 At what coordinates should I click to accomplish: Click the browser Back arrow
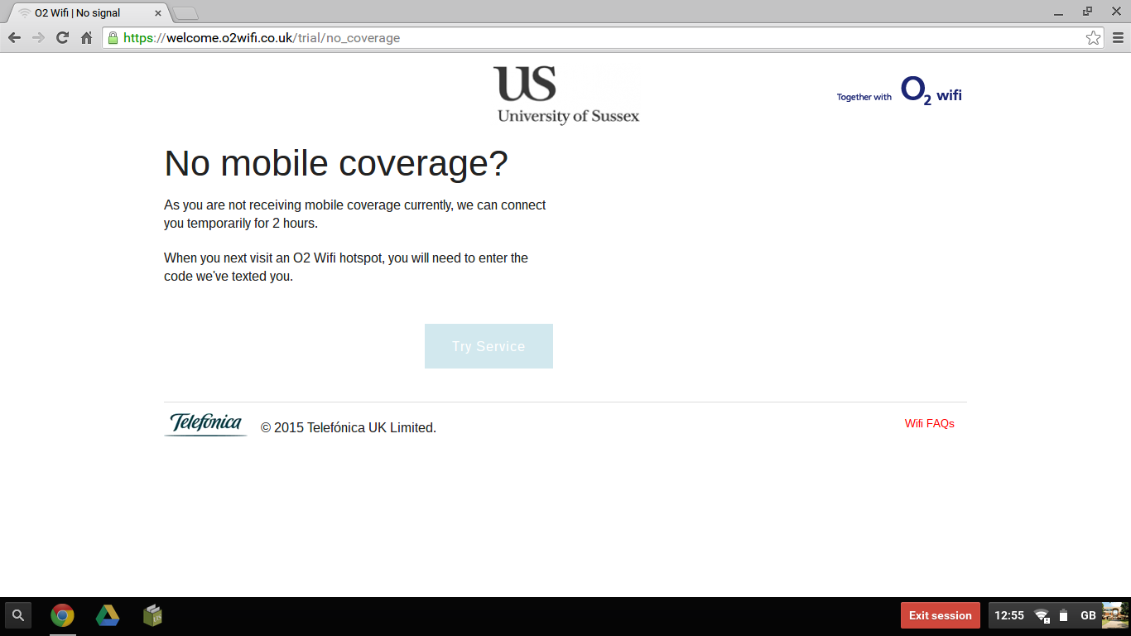pos(14,38)
